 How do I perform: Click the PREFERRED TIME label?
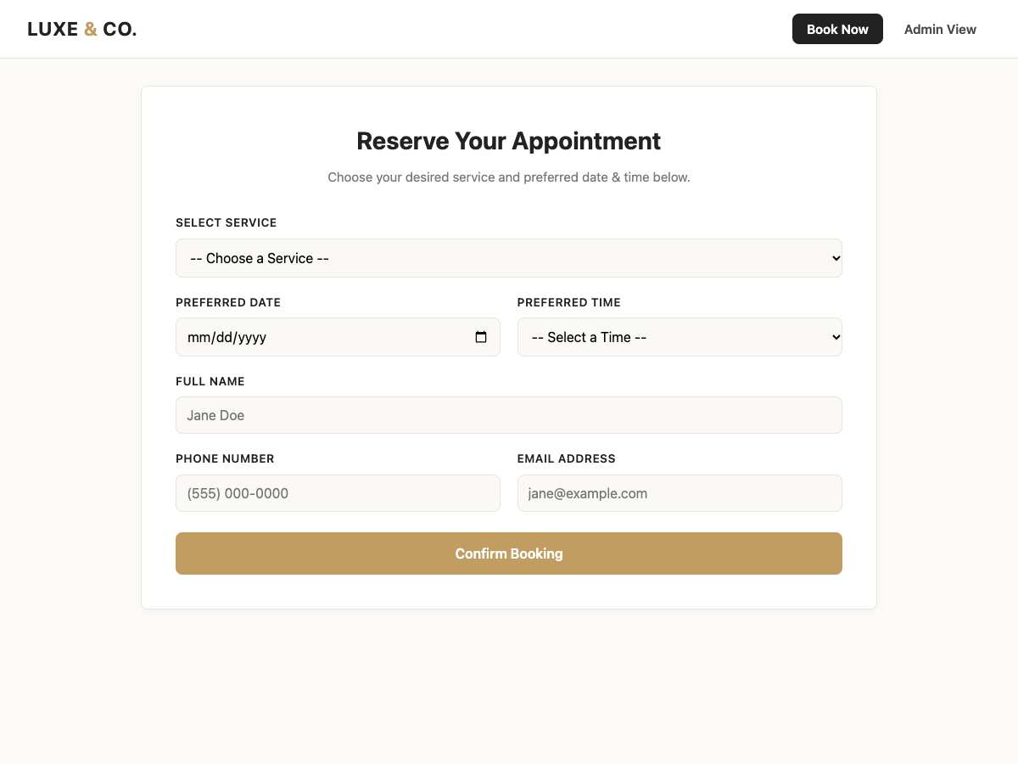[569, 302]
